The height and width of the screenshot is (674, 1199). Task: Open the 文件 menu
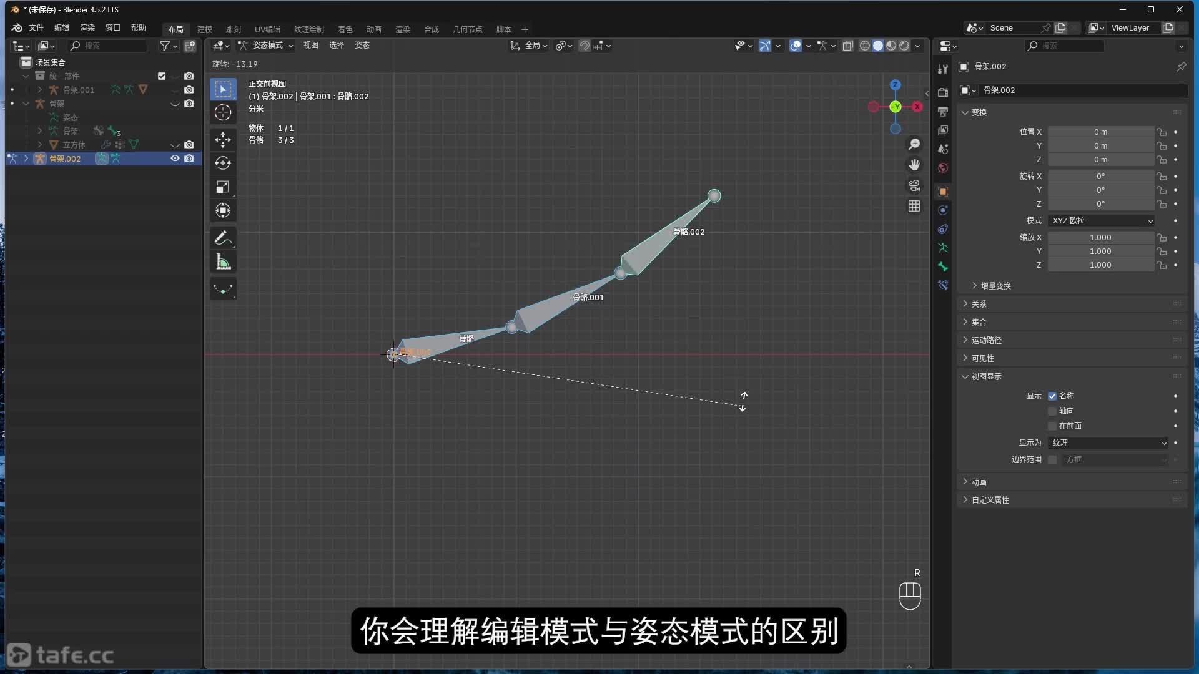(36, 28)
